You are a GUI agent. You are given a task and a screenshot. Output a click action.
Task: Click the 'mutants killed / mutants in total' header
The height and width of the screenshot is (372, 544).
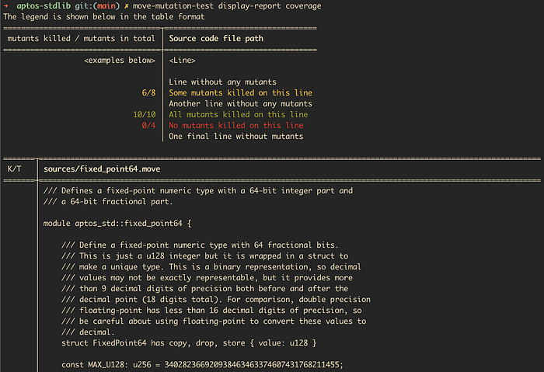tap(81, 38)
